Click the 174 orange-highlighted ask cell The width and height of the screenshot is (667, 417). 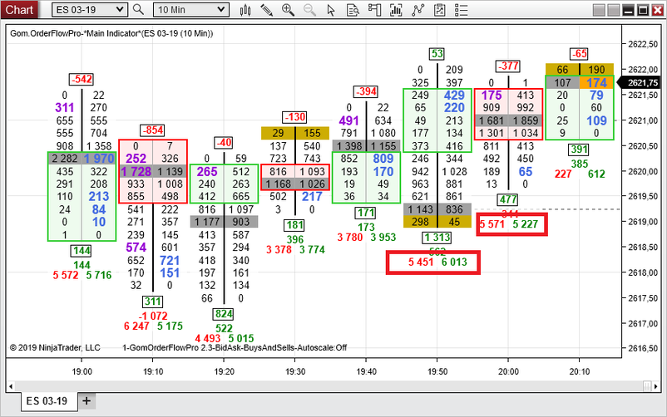click(596, 82)
